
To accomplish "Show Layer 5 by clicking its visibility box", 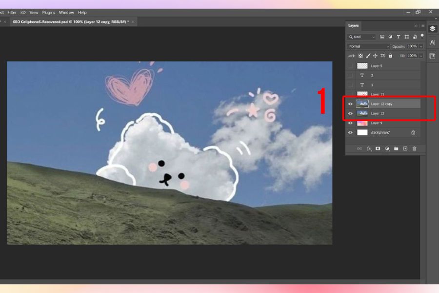I will tap(350, 65).
